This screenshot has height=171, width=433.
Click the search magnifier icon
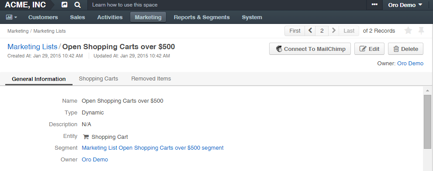(x=78, y=5)
